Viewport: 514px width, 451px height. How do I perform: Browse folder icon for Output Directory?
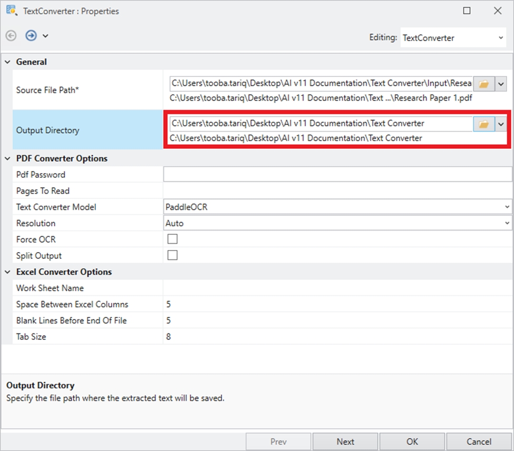click(483, 124)
